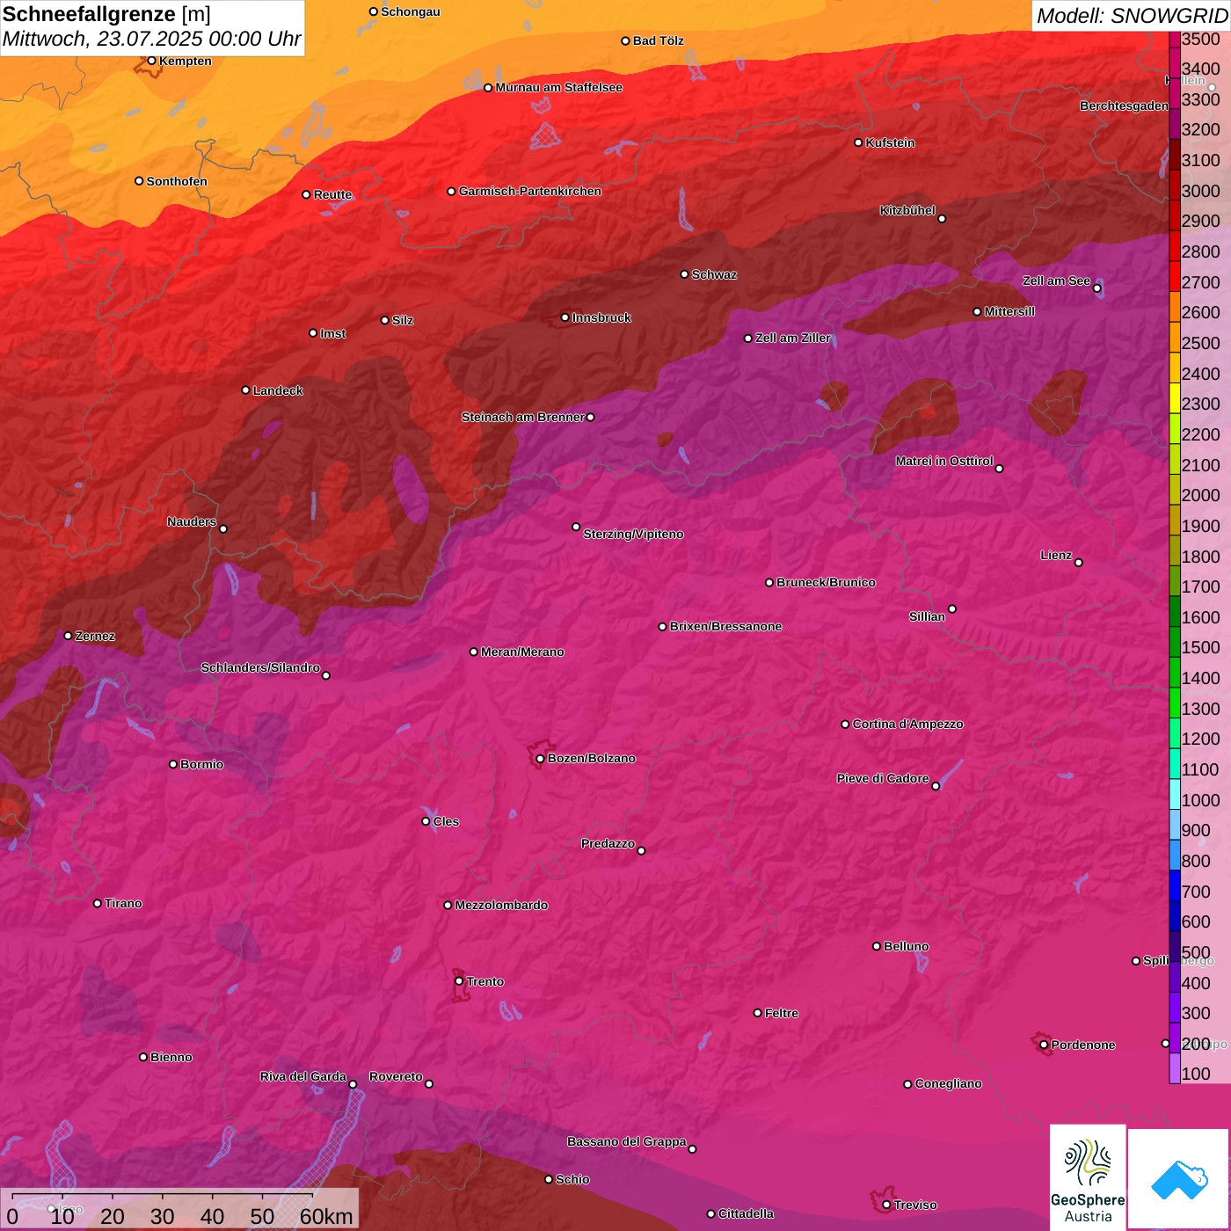The width and height of the screenshot is (1231, 1231).
Task: Click the "Matrei in Osttirol" label
Action: 944,461
